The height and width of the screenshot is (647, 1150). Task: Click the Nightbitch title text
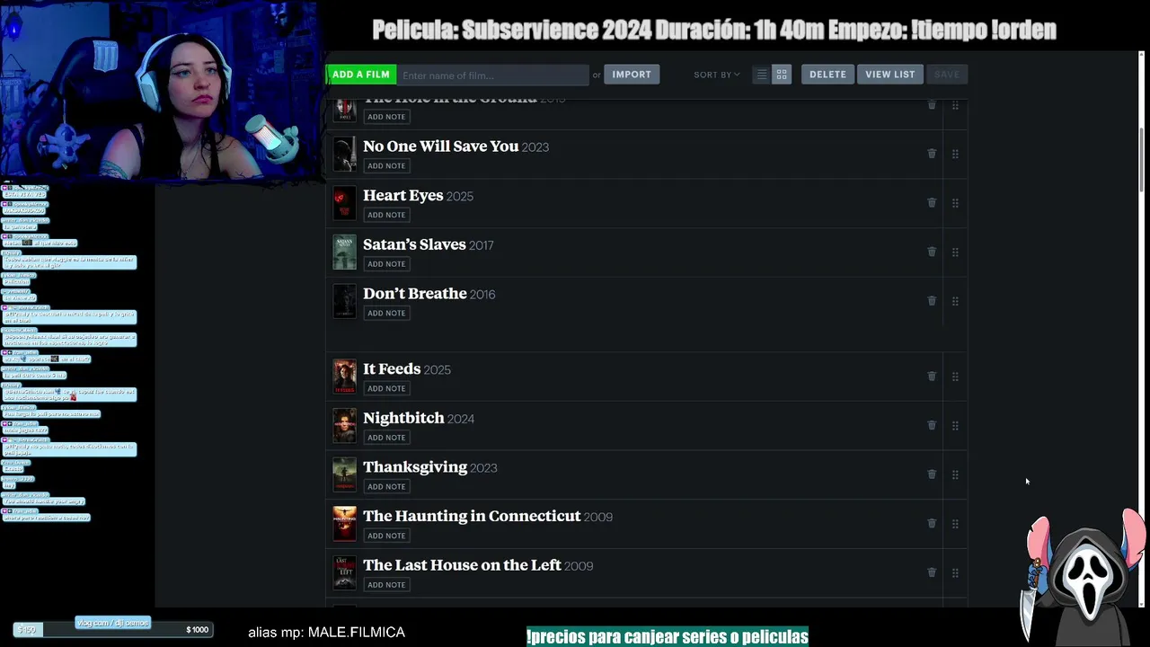click(x=403, y=418)
